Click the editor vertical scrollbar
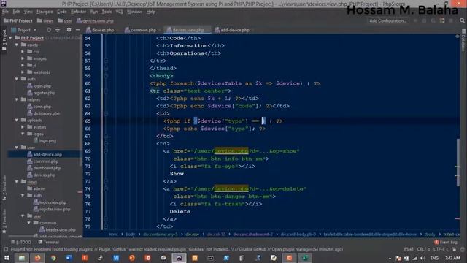Viewport: 467px width, 263px height. (458, 162)
